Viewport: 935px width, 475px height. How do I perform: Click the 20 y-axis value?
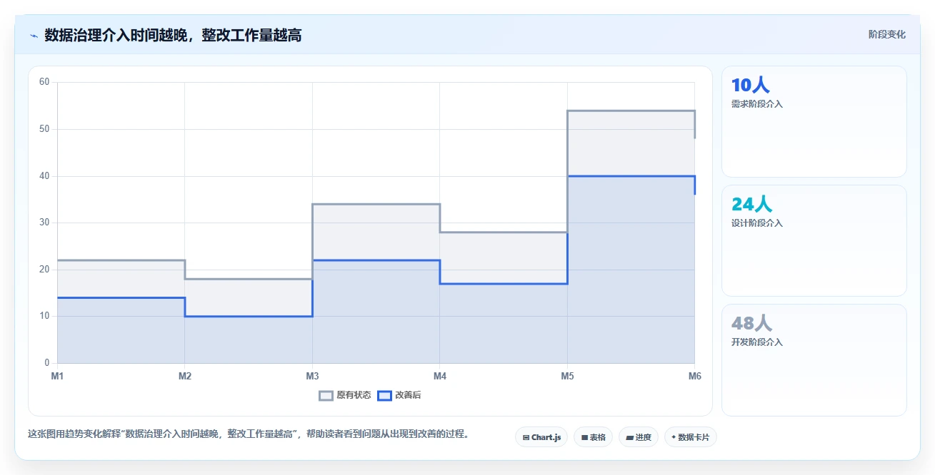(x=44, y=270)
